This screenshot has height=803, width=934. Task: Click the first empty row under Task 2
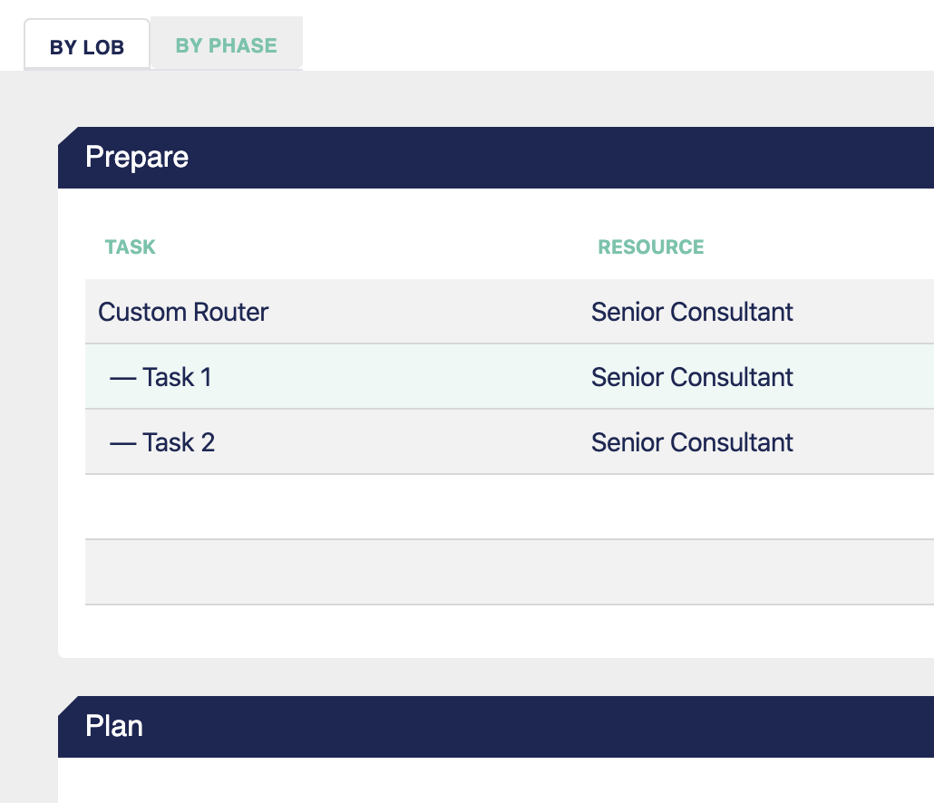pyautogui.click(x=510, y=508)
